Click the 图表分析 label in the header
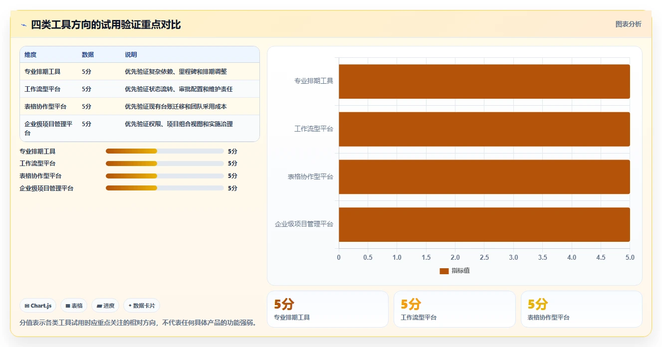 [628, 24]
